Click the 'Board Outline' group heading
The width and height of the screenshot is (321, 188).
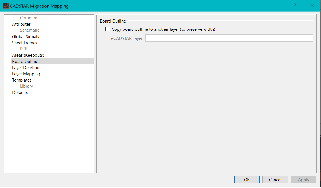point(113,21)
